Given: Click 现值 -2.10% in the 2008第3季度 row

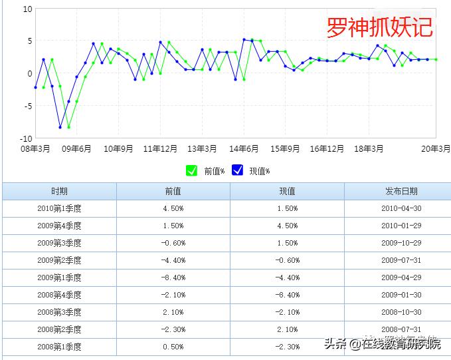Looking at the screenshot, I should [x=288, y=312].
